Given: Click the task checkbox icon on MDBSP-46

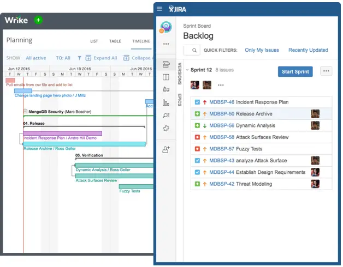Looking at the screenshot, I should (197, 102).
